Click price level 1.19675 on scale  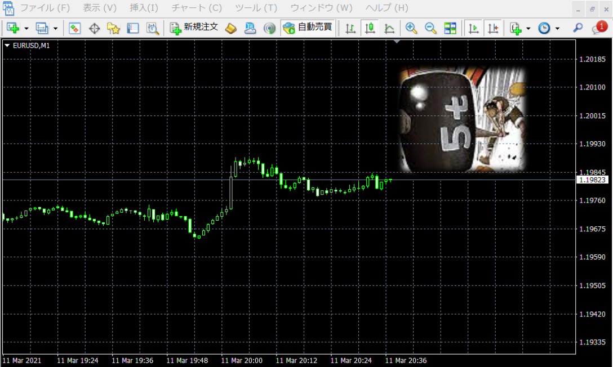[x=592, y=229]
